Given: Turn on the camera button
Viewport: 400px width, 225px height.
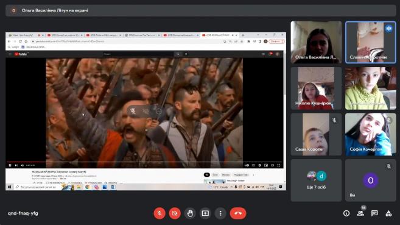Looking at the screenshot, I should 175,213.
